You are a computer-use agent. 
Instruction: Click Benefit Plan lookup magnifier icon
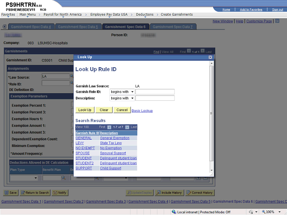coord(63,177)
